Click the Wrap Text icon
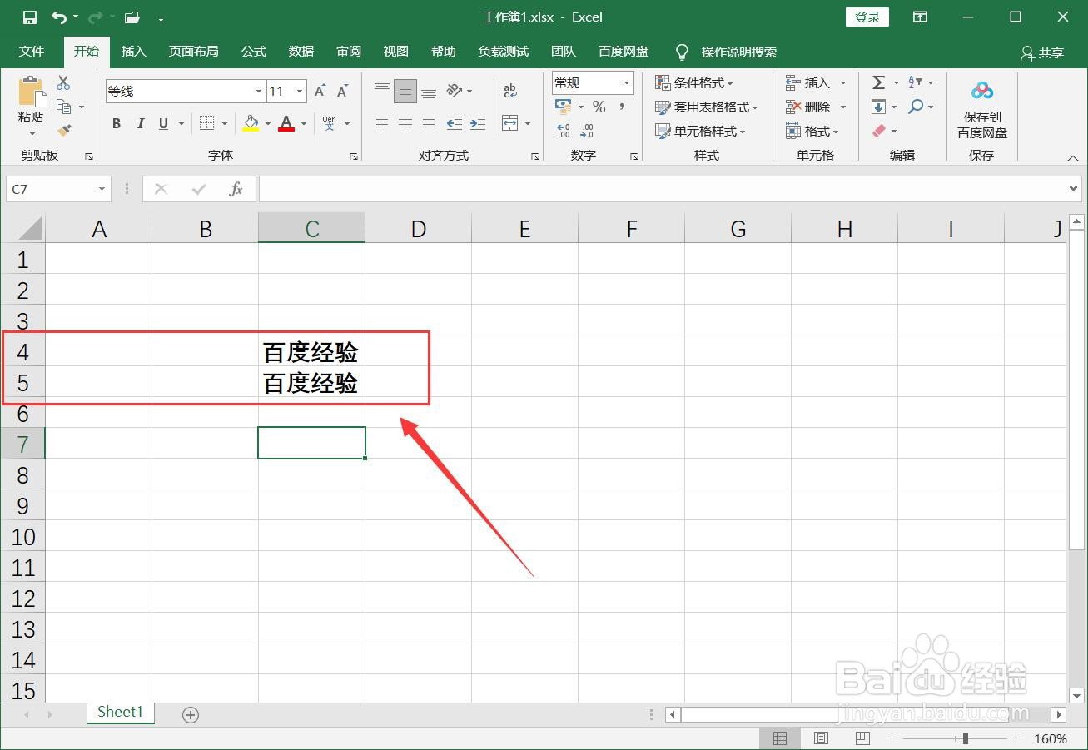Viewport: 1088px width, 750px height. pos(510,91)
